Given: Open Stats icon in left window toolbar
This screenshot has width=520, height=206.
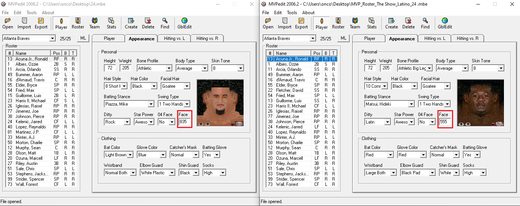Looking at the screenshot, I should (111, 23).
